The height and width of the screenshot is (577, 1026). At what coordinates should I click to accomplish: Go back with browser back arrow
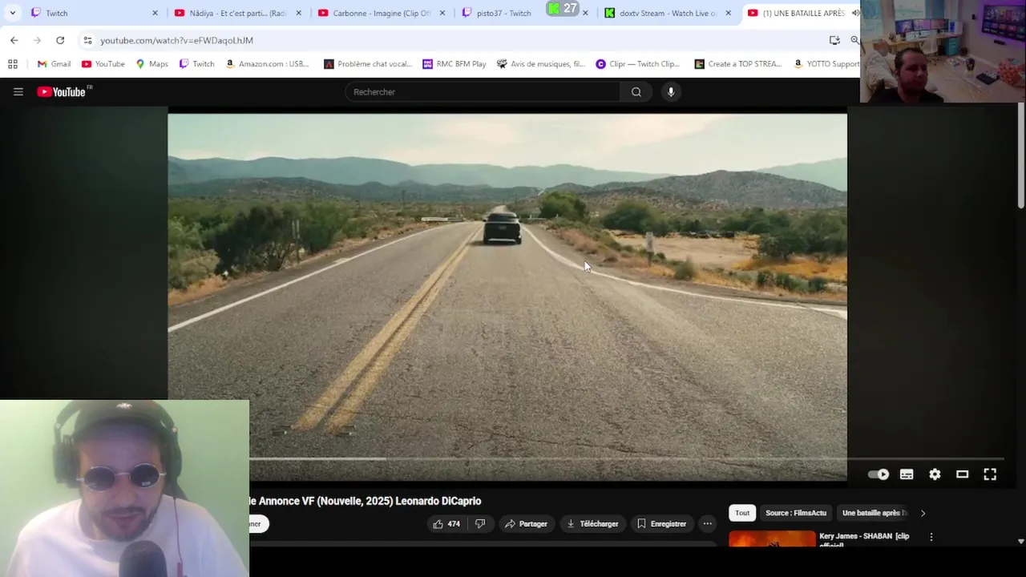click(x=14, y=40)
